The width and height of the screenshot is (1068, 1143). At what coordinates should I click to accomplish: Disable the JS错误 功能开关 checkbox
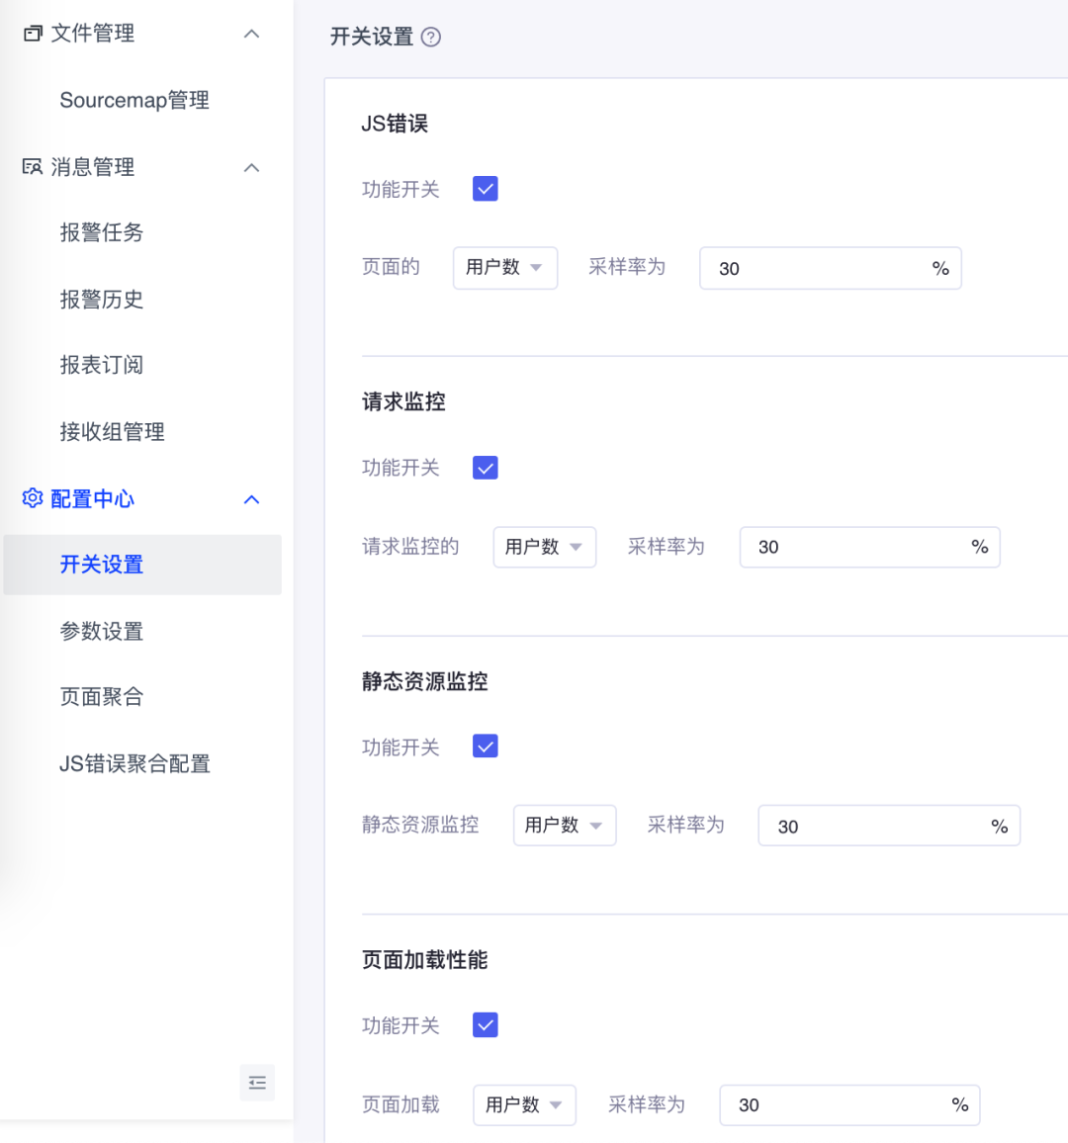[485, 188]
